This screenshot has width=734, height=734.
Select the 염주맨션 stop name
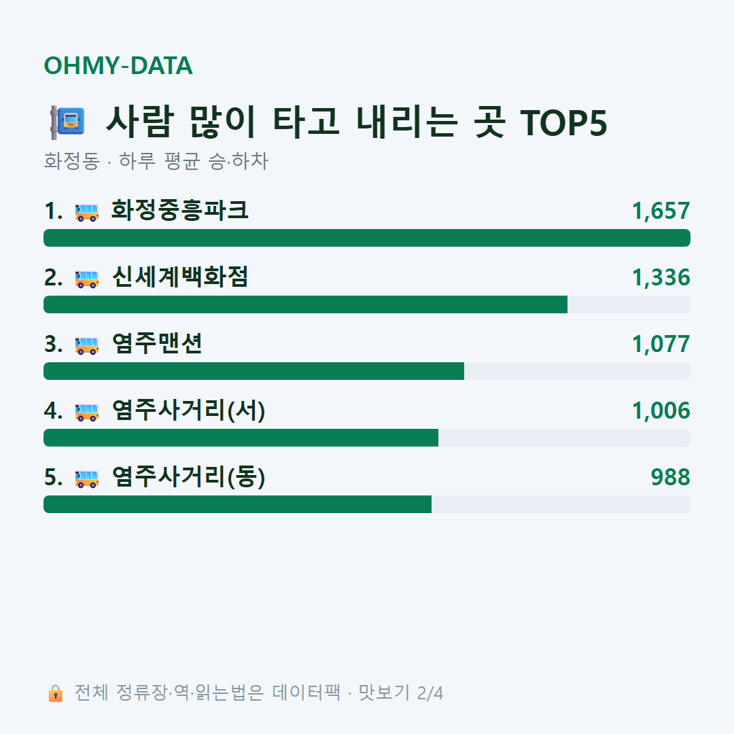(x=157, y=344)
